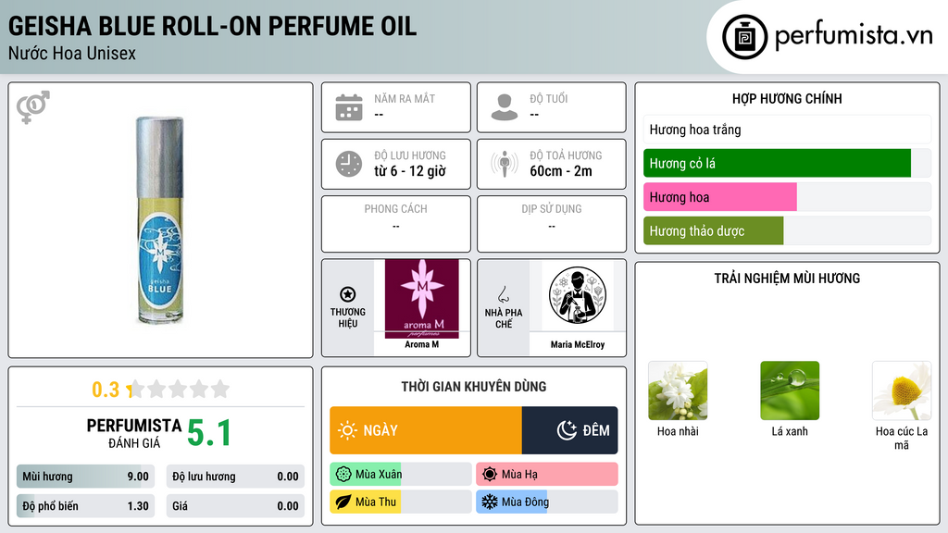This screenshot has height=533, width=948.
Task: Click the Maria McElroy perfumer name link
Action: tap(578, 344)
